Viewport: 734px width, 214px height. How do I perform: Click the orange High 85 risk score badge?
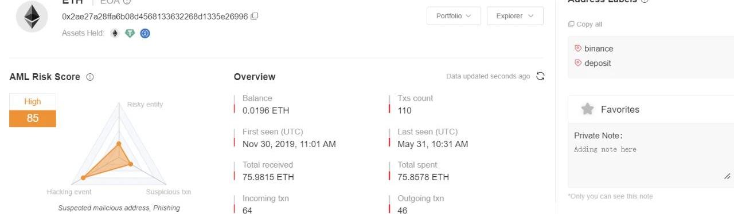coord(33,110)
